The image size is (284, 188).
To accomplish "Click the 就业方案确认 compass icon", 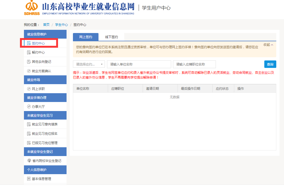I will 29,71.
